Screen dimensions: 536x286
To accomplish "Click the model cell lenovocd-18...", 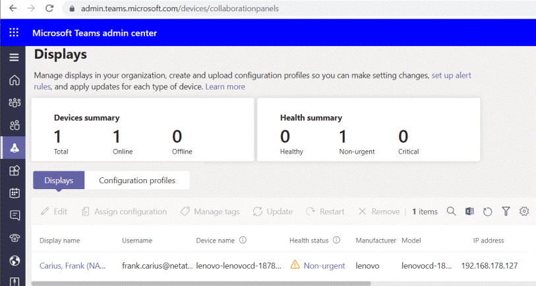I will click(427, 266).
